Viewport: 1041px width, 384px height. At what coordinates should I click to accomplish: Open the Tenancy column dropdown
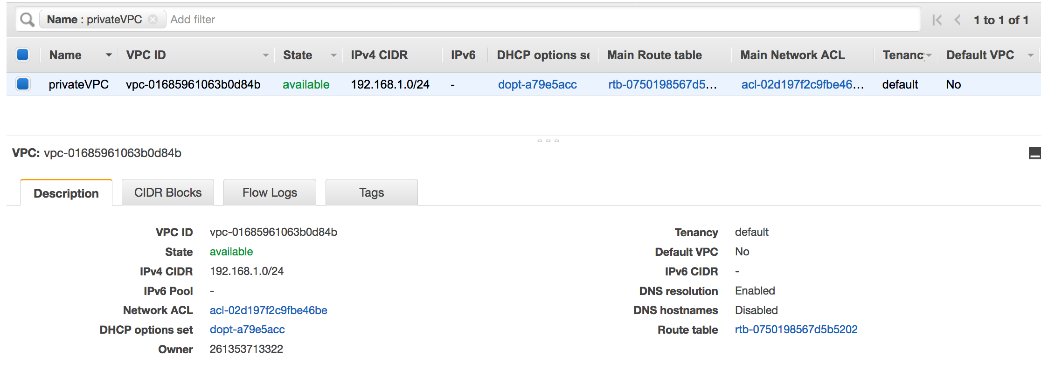929,55
